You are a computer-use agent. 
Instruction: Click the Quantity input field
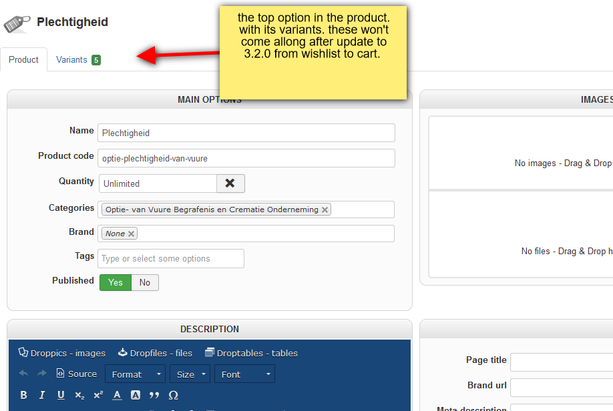(158, 183)
